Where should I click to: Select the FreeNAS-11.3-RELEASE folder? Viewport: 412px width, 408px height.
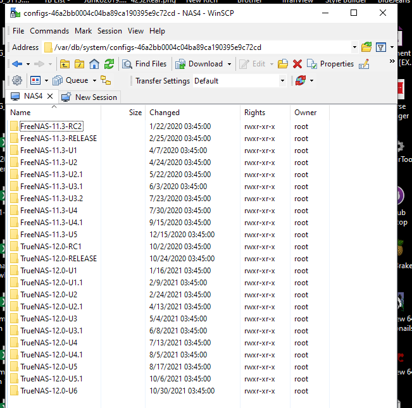(x=58, y=139)
